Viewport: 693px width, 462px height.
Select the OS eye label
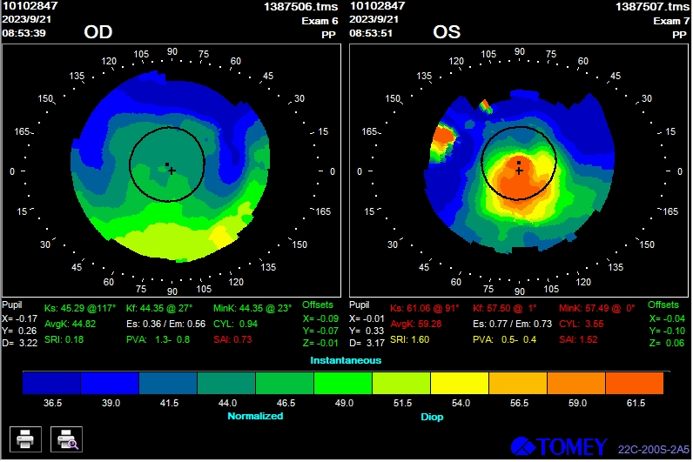point(446,33)
